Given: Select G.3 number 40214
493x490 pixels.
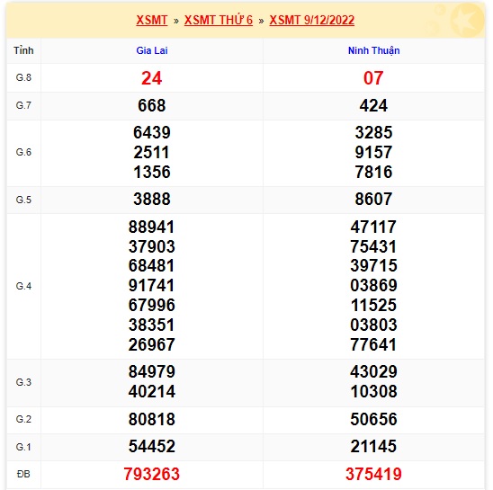Looking at the screenshot, I should point(151,392).
